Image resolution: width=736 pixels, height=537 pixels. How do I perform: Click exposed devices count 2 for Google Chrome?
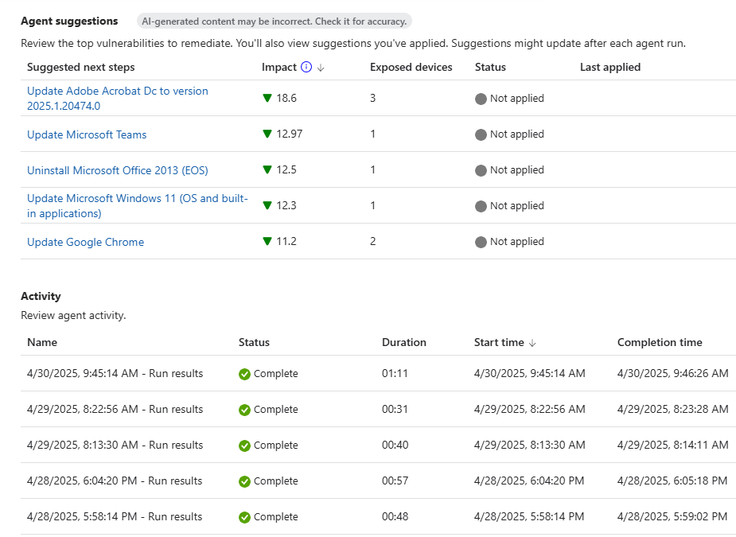pos(372,241)
